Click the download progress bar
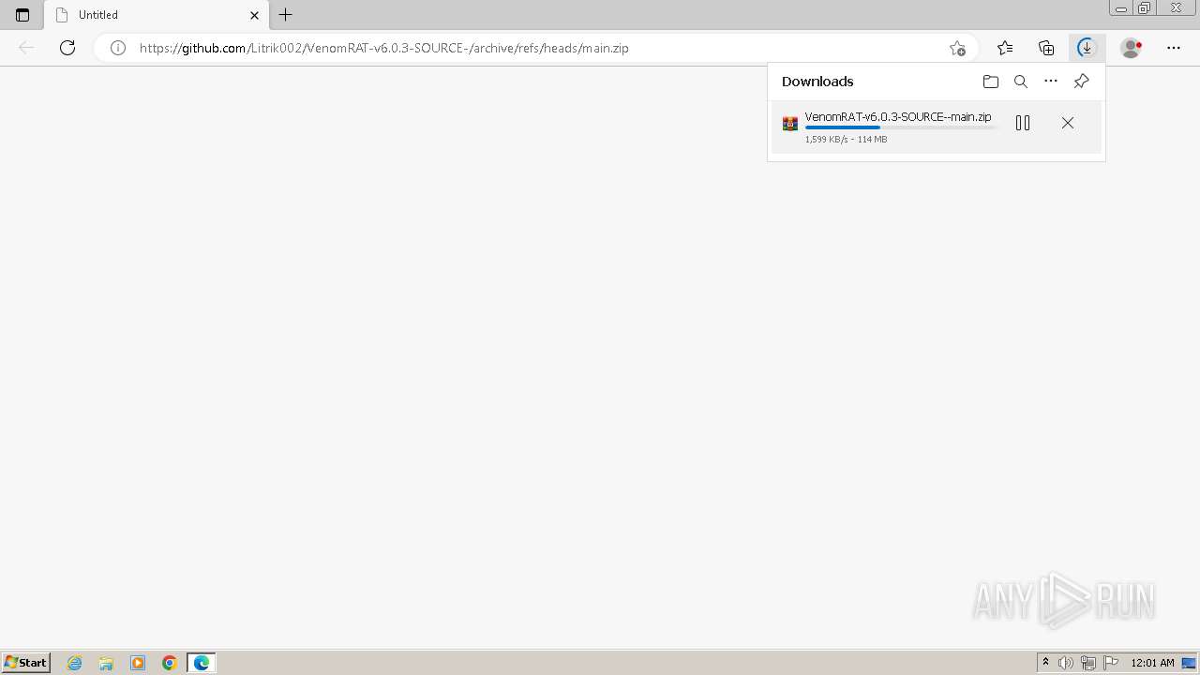 902,127
